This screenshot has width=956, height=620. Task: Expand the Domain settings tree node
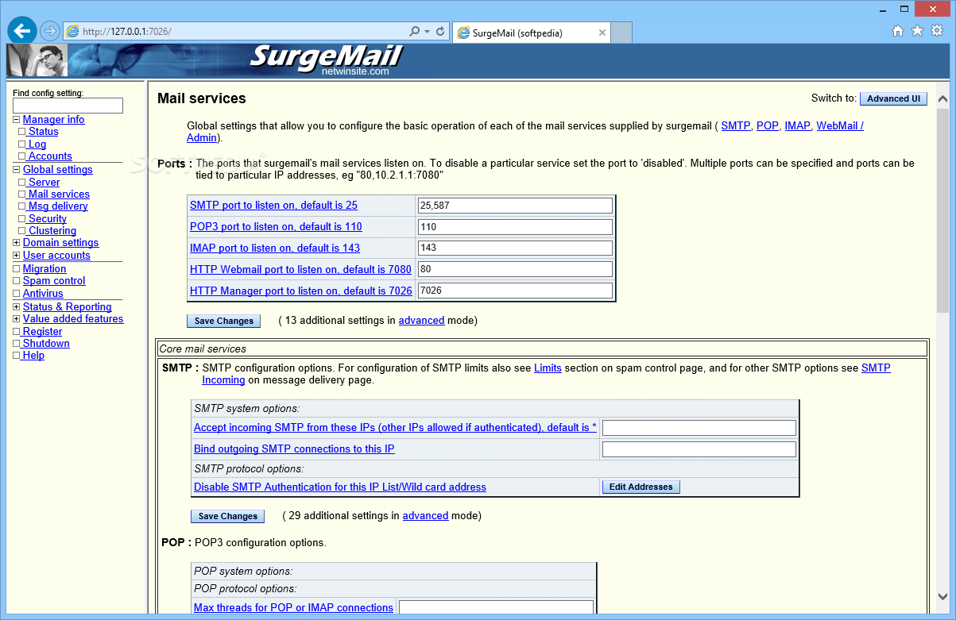click(17, 243)
